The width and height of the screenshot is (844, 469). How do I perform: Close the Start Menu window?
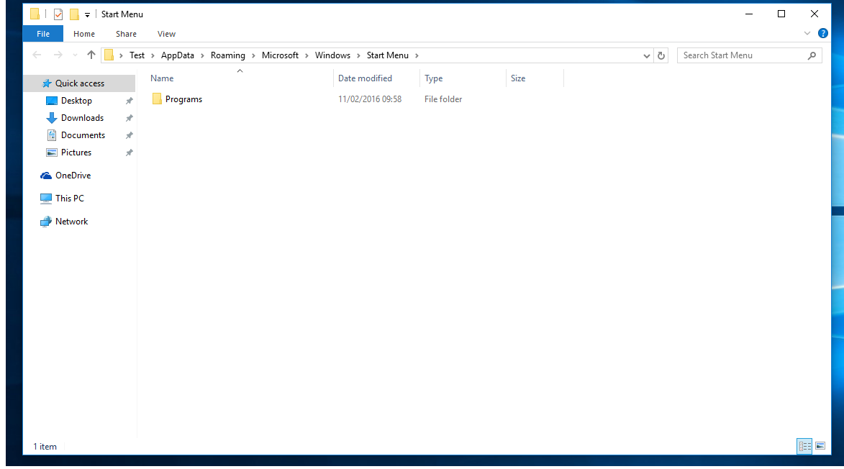814,14
